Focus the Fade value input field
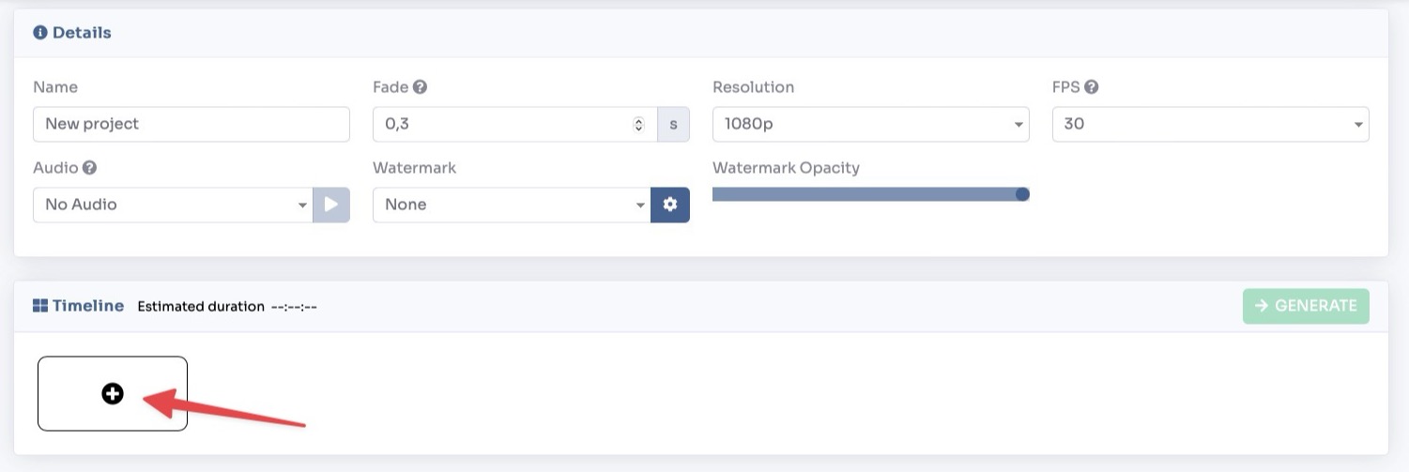 (498, 124)
